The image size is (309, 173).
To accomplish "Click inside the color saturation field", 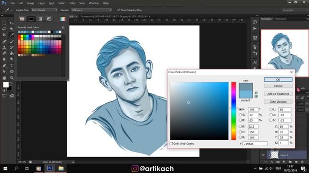I will 199,111.
